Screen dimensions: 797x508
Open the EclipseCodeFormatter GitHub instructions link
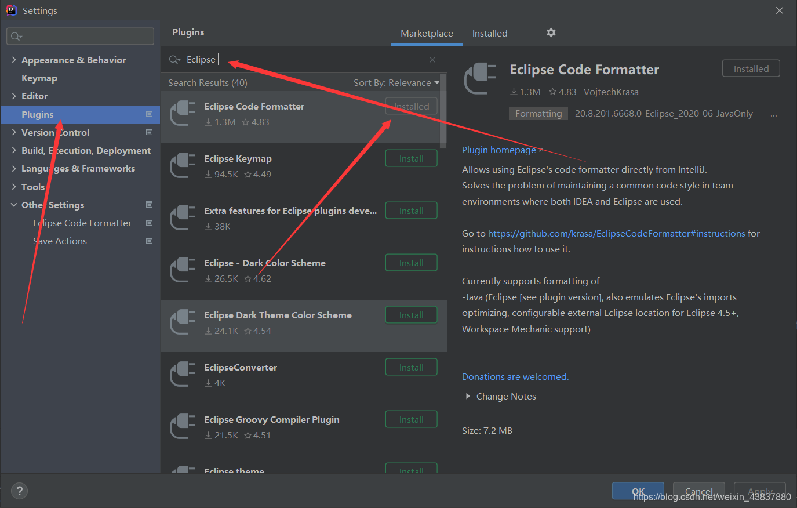pos(617,233)
